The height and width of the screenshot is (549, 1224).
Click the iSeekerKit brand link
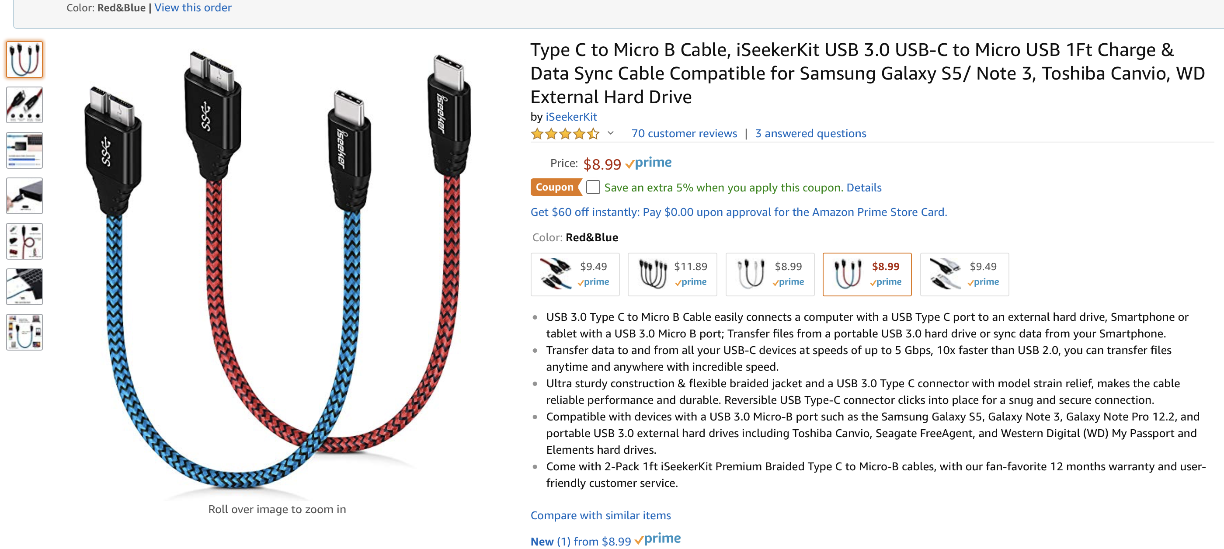[x=571, y=117]
